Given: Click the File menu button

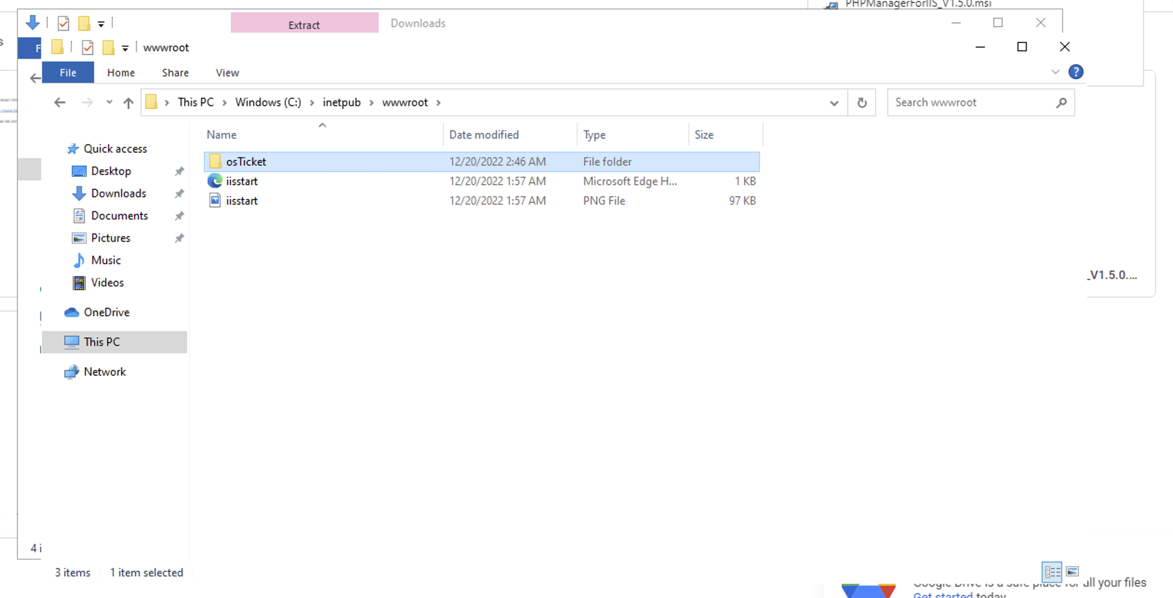Looking at the screenshot, I should [68, 72].
